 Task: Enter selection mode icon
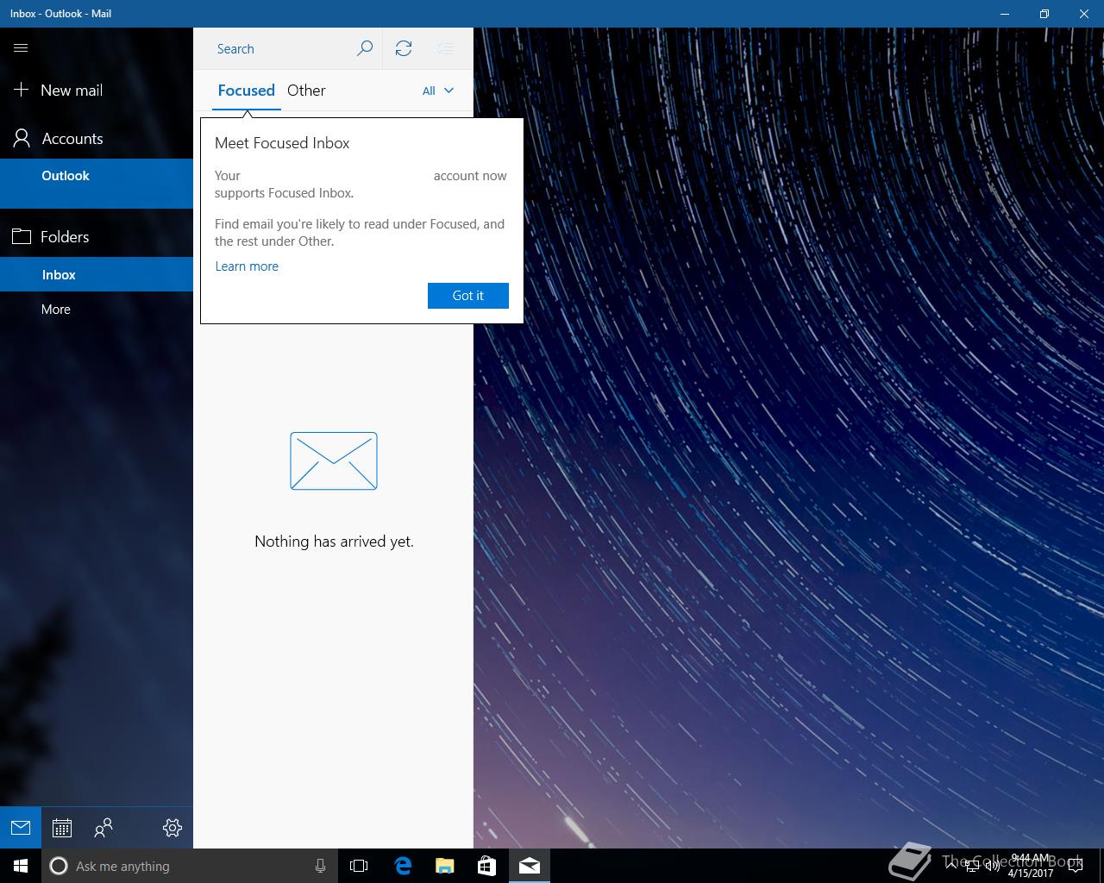(x=445, y=48)
